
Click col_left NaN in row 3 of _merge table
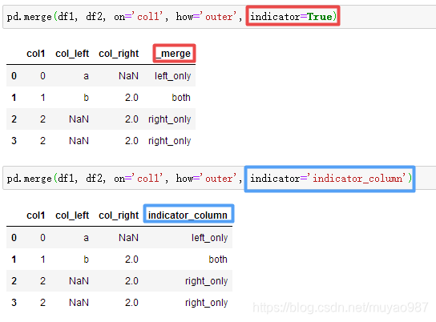click(x=79, y=141)
